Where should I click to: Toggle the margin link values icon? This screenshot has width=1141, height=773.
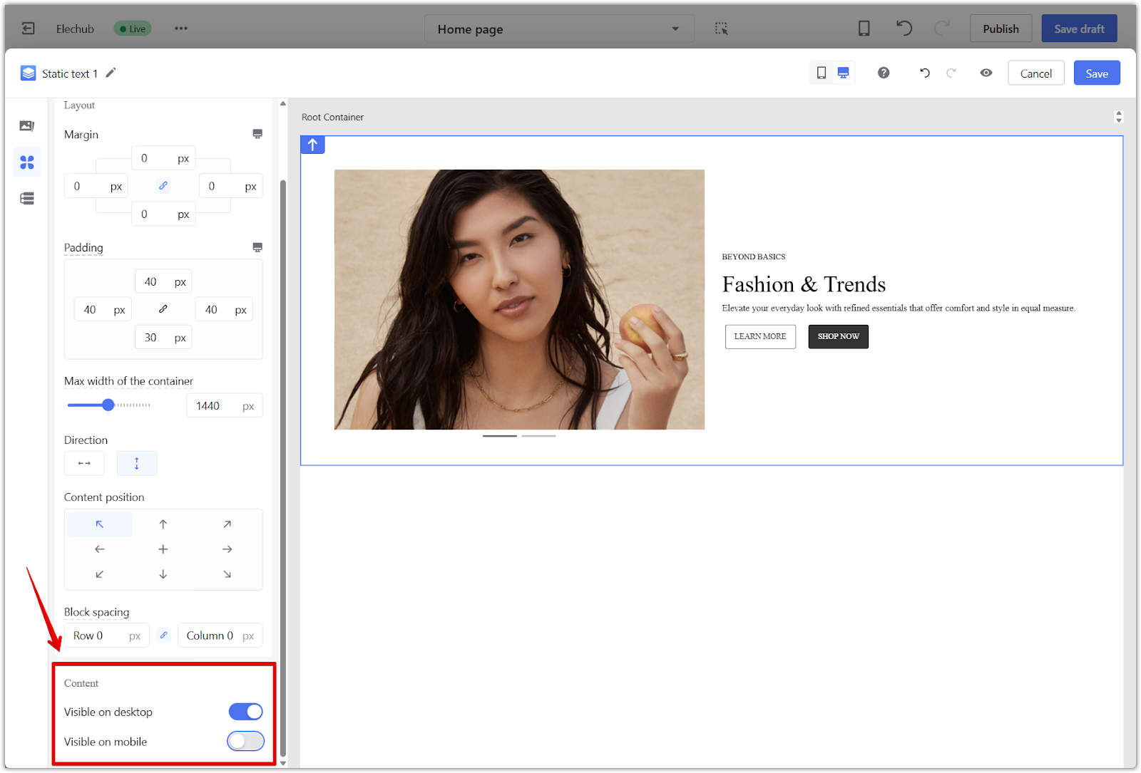tap(163, 185)
